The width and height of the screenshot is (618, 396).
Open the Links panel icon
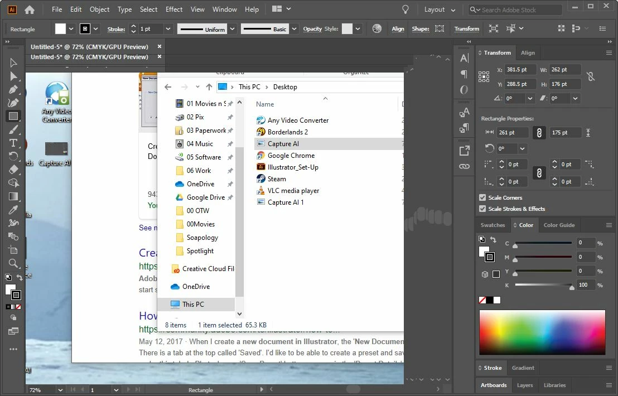coord(464,166)
